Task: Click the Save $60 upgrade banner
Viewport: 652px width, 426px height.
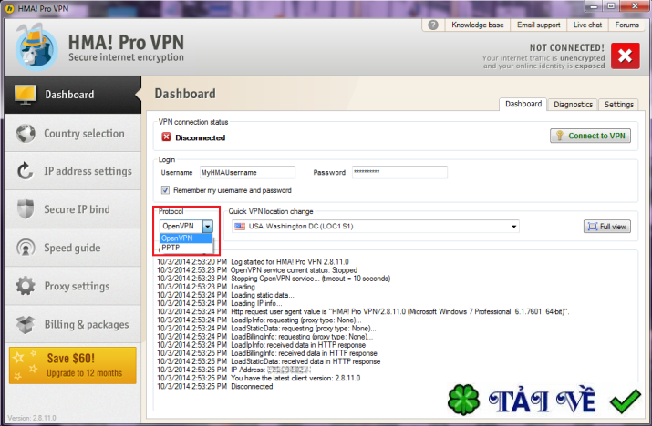Action: 73,365
